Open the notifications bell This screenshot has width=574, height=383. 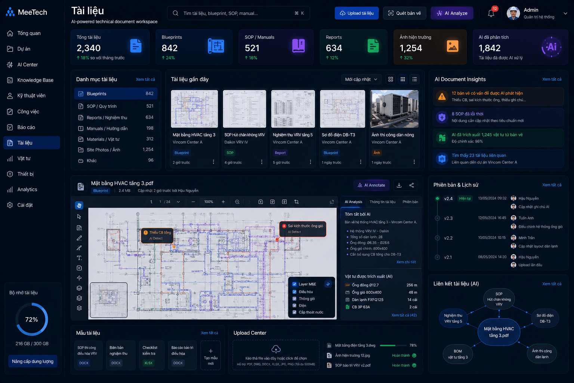[x=491, y=13]
